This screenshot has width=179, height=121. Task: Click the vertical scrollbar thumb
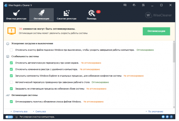[174, 53]
